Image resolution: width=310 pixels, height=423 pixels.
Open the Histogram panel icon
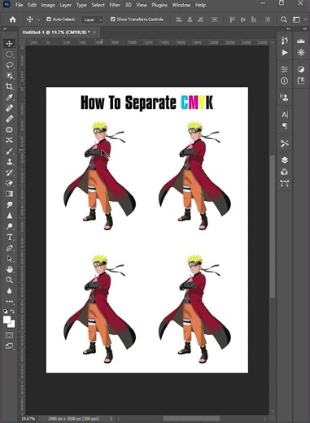pyautogui.click(x=301, y=41)
